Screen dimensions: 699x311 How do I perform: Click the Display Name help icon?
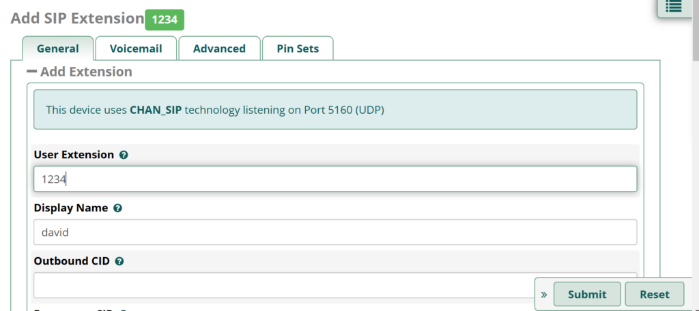pos(117,208)
